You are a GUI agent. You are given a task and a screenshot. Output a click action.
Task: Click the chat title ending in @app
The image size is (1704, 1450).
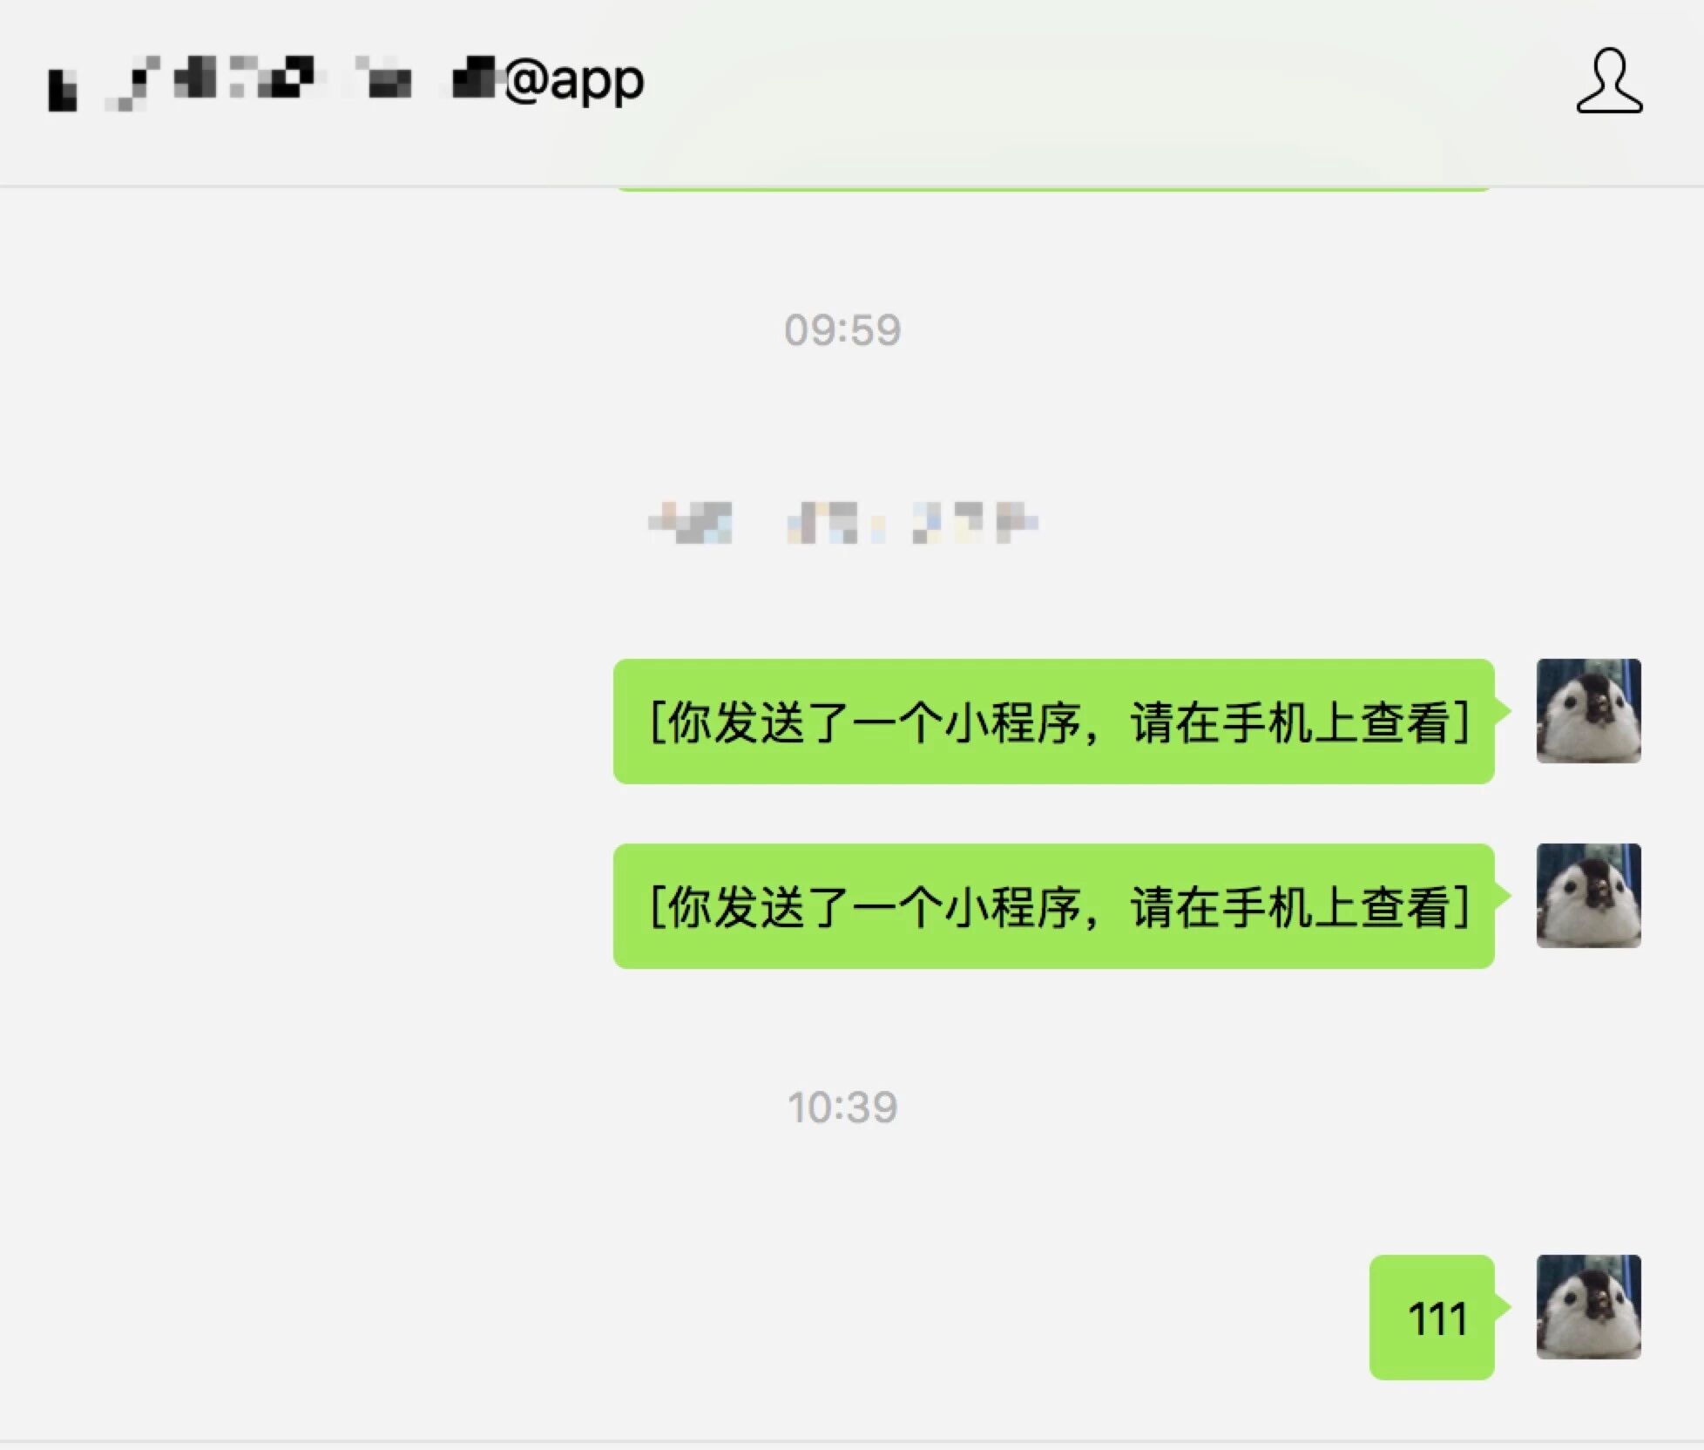pos(347,82)
